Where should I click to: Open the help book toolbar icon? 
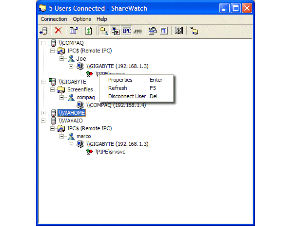[179, 31]
